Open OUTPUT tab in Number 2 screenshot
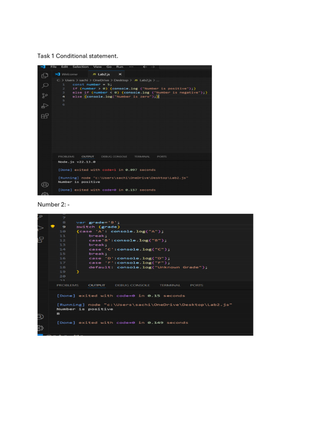This screenshot has height=425, width=319. 96,285
